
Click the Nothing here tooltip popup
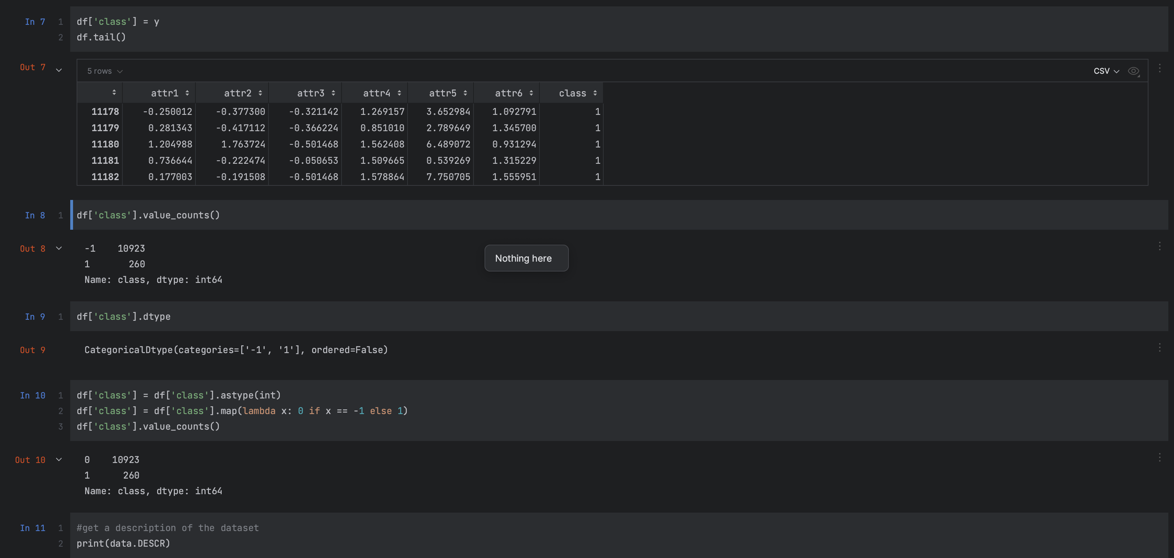coord(526,258)
